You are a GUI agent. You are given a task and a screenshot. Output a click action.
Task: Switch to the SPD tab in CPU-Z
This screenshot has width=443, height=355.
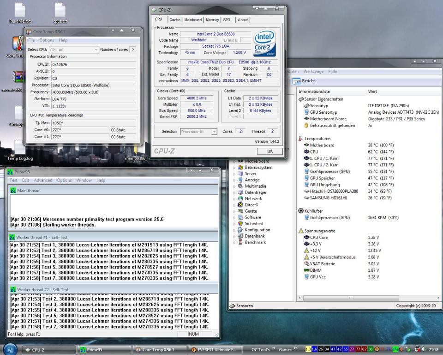tap(227, 20)
